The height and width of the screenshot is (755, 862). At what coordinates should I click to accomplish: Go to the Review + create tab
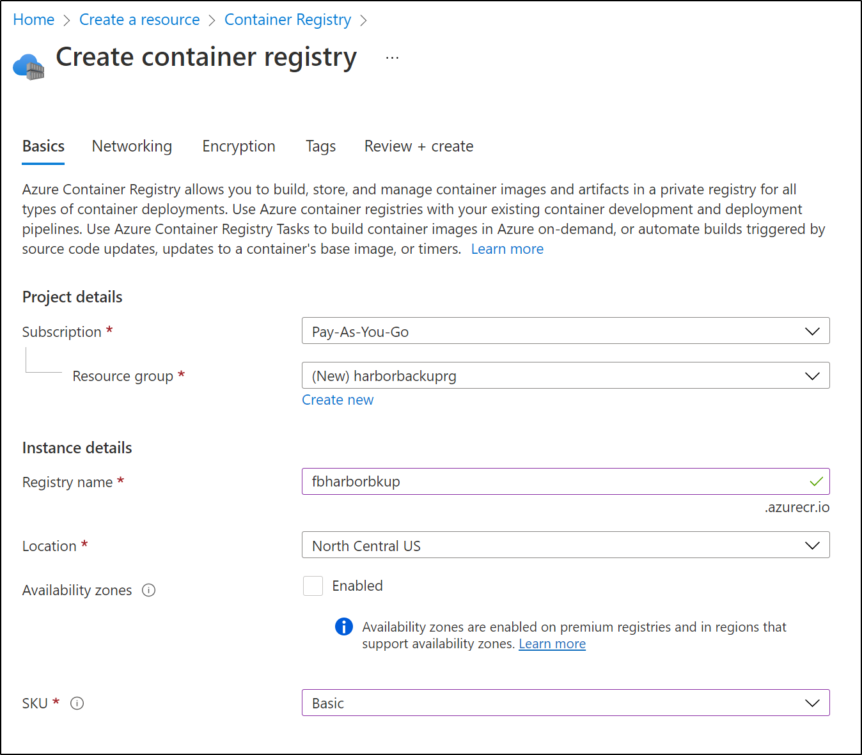point(419,146)
